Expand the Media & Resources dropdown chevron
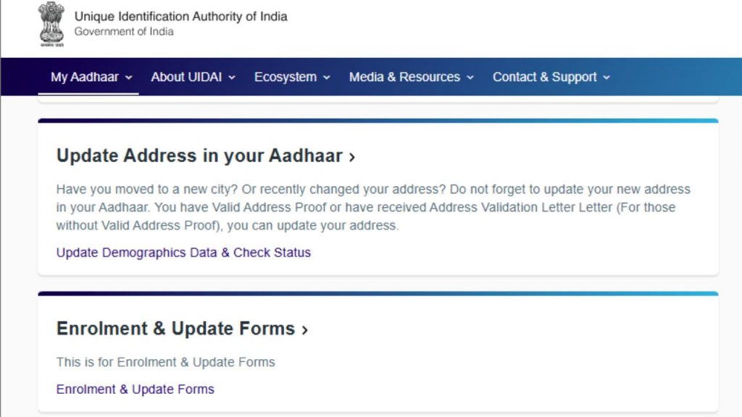Image resolution: width=742 pixels, height=417 pixels. click(x=470, y=77)
